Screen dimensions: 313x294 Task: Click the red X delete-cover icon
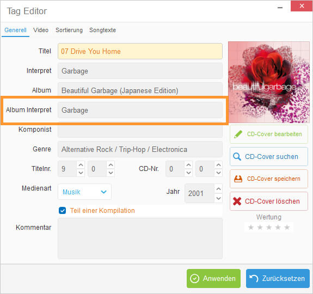pos(237,201)
